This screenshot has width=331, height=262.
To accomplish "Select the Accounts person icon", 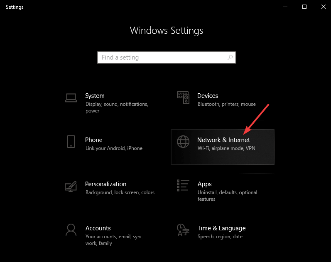I will click(71, 230).
